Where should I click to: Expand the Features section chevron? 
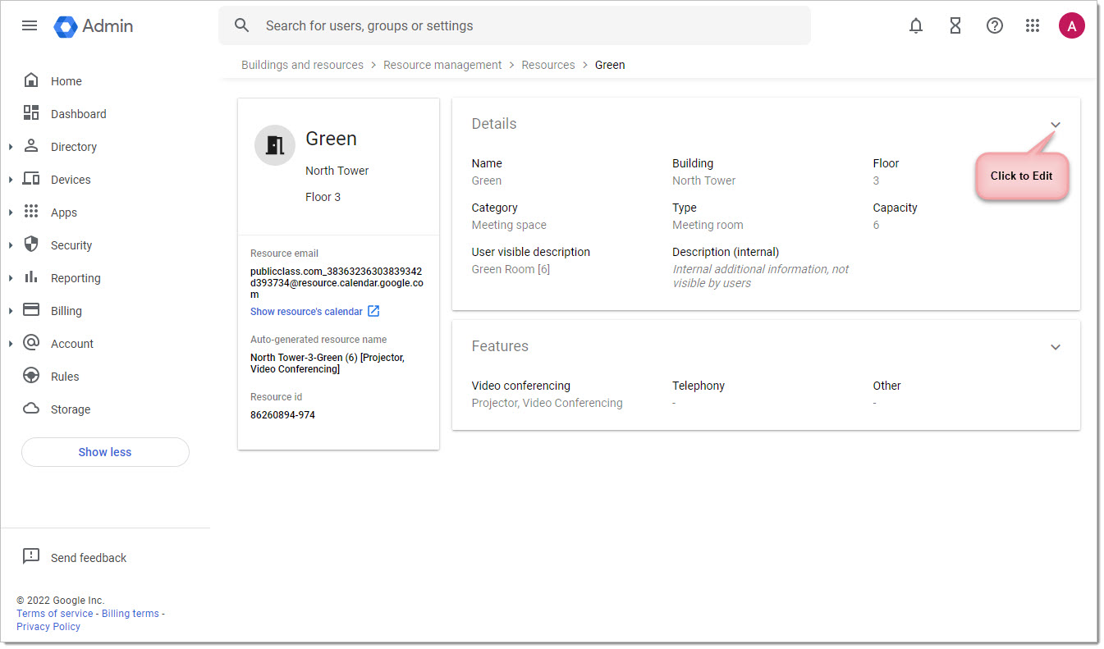click(1056, 347)
